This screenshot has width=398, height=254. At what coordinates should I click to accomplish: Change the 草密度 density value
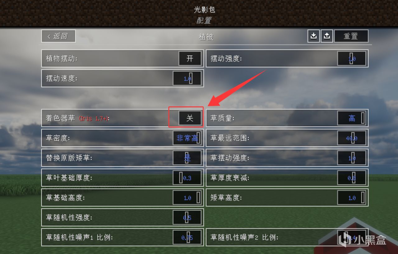[x=187, y=138]
